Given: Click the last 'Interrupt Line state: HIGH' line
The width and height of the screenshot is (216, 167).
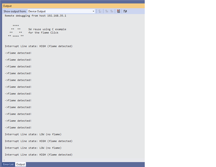Looking at the screenshot, I should coord(39,155).
